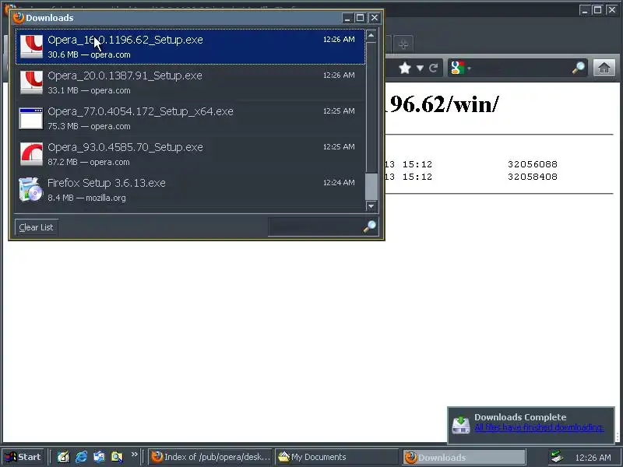
Task: Select Opera_16.0.1196.62_Setup.exe download entry
Action: coord(190,47)
